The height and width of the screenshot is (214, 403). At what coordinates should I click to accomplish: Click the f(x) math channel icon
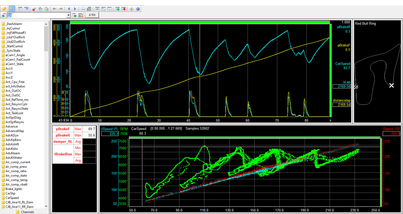pos(83,9)
